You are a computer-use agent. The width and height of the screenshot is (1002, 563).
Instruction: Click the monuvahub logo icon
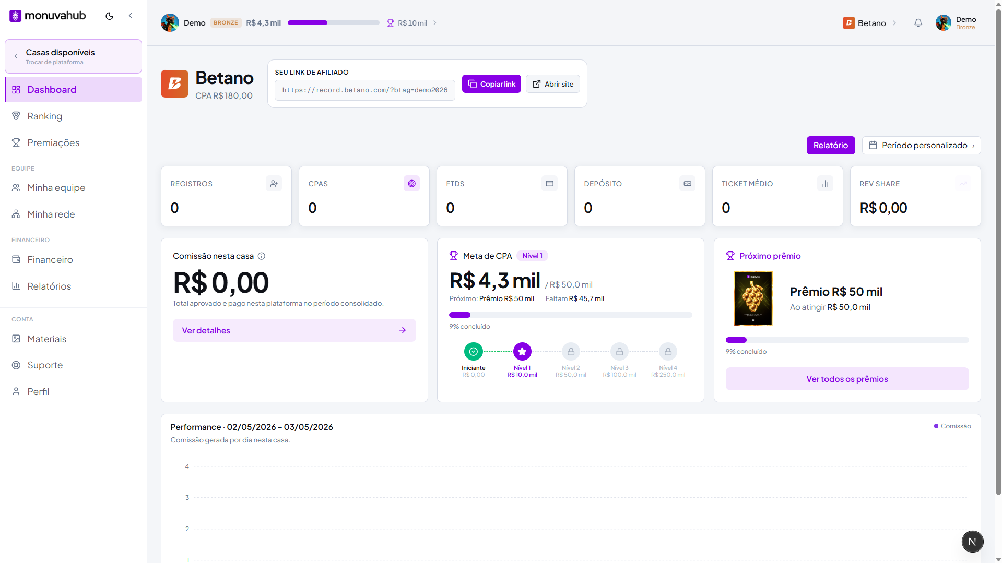pos(16,16)
